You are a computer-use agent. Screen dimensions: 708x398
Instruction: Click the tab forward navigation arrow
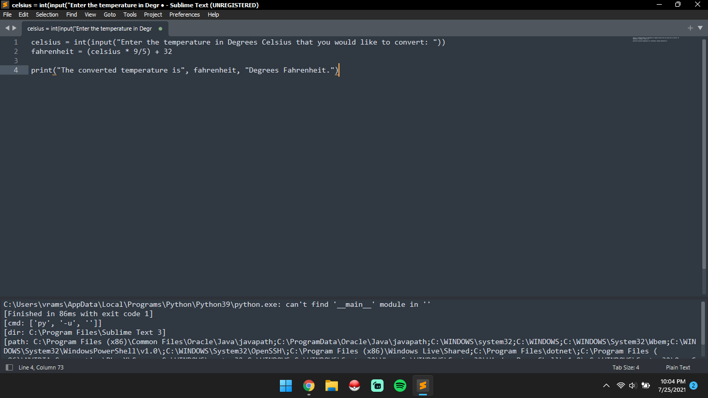[x=15, y=28]
